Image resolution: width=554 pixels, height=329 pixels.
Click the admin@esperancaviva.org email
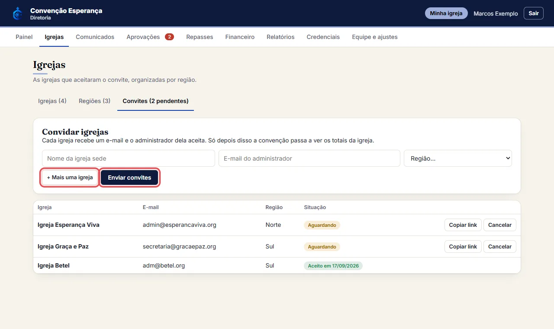coord(180,225)
